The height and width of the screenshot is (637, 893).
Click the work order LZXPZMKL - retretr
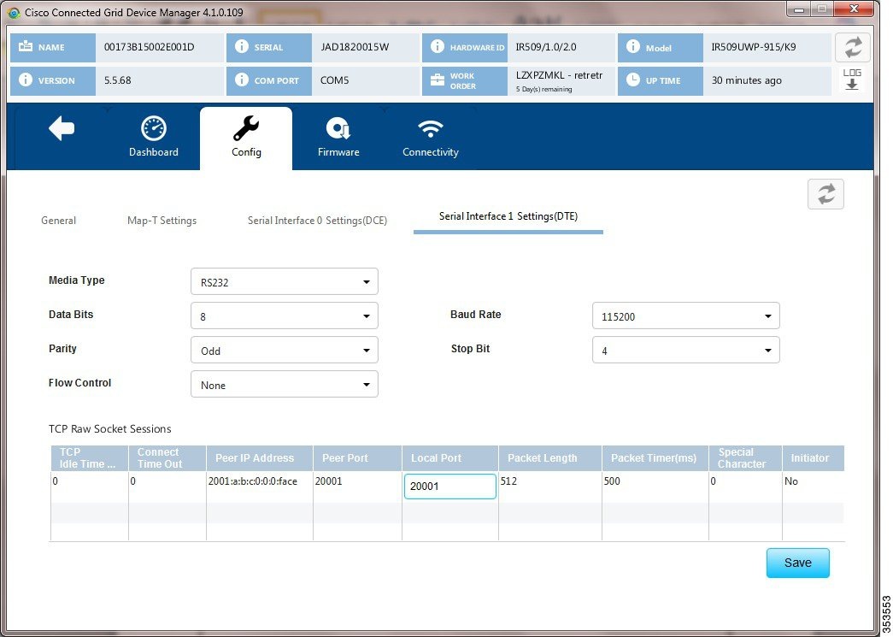point(559,75)
